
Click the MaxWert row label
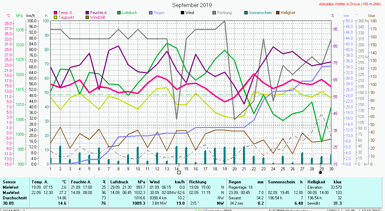point(11,193)
